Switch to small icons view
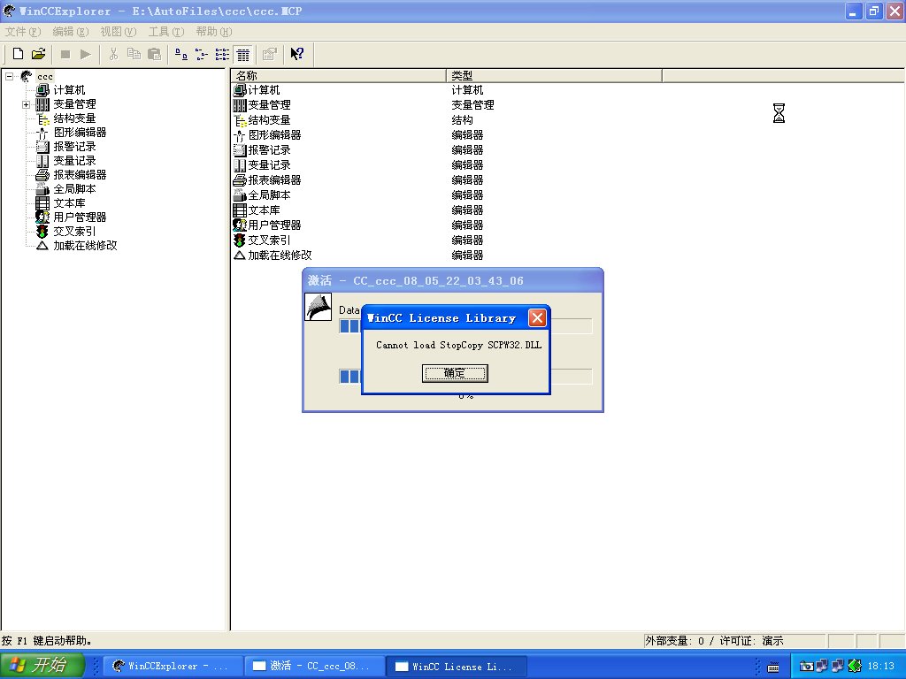This screenshot has width=906, height=679. click(202, 54)
